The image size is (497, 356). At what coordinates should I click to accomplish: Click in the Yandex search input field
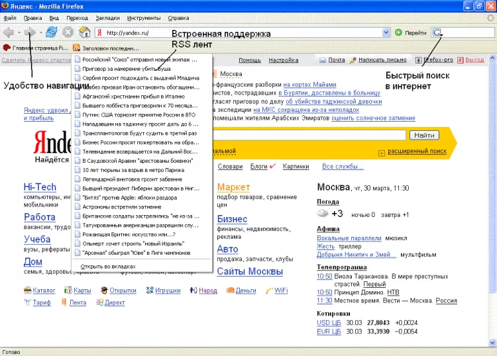tap(309, 135)
